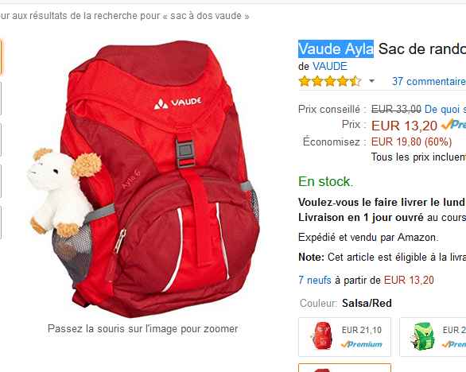The height and width of the screenshot is (372, 466).
Task: Select the green backpack color swatch
Action: [433, 337]
